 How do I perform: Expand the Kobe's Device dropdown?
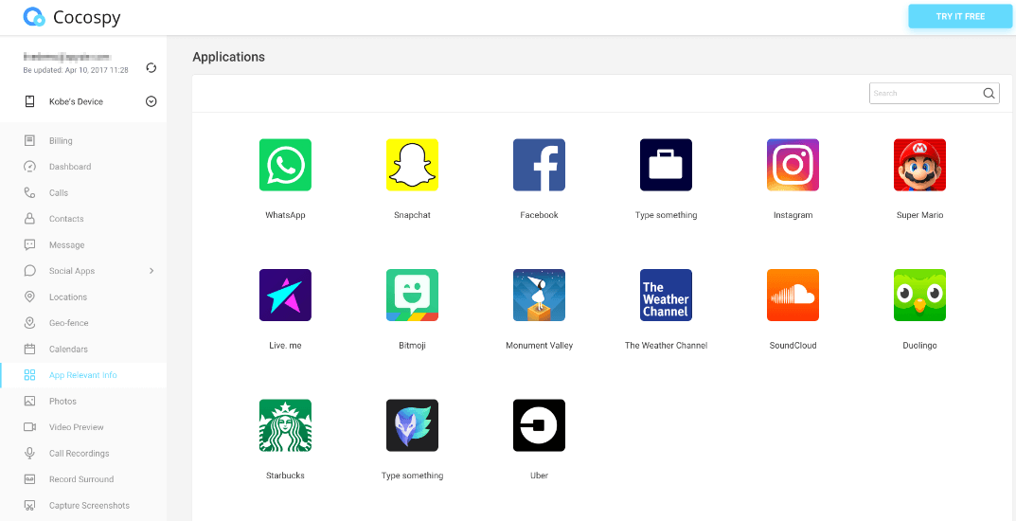coord(151,101)
